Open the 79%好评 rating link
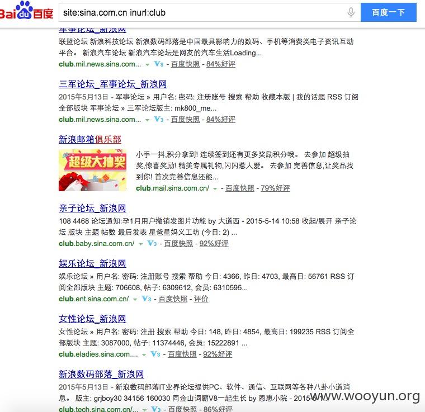Screen dimensions: 425x412 pos(275,188)
